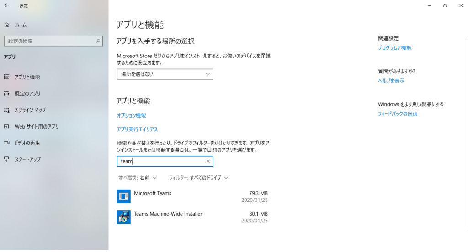This screenshot has height=252, width=468.
Task: Open the プログラムと機能 link
Action: pos(394,48)
